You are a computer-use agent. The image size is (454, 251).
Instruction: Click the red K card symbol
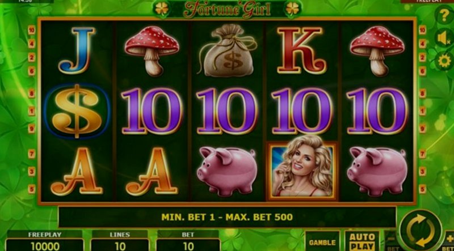click(302, 50)
